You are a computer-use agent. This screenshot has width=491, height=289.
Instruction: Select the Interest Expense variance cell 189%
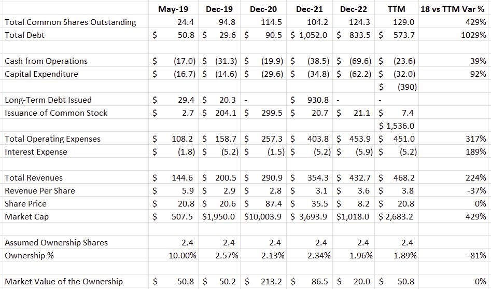pyautogui.click(x=477, y=152)
